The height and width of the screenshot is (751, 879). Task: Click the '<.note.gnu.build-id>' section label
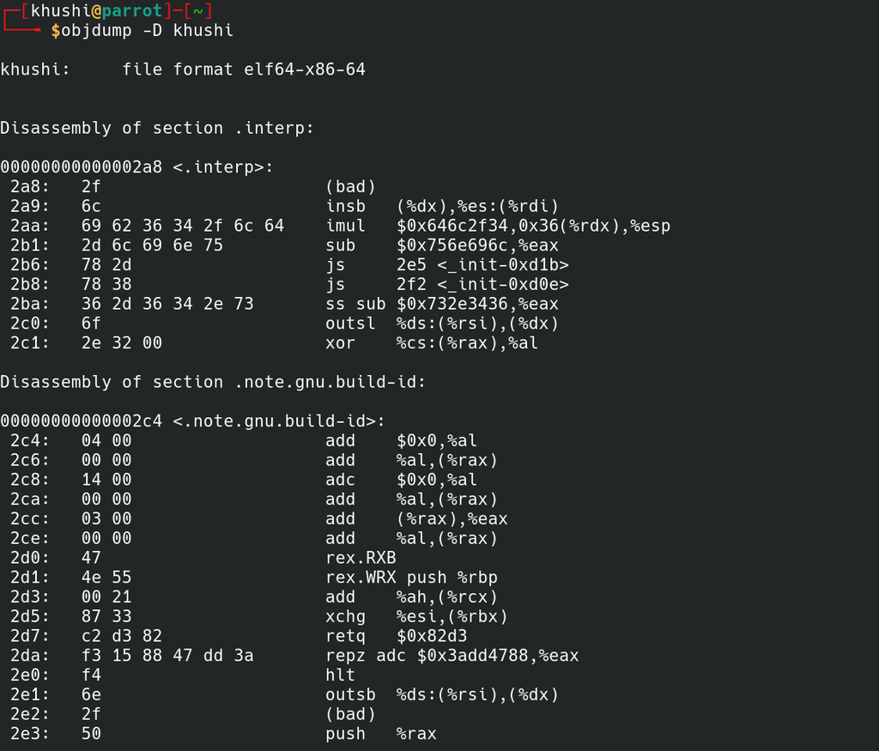[x=278, y=421]
